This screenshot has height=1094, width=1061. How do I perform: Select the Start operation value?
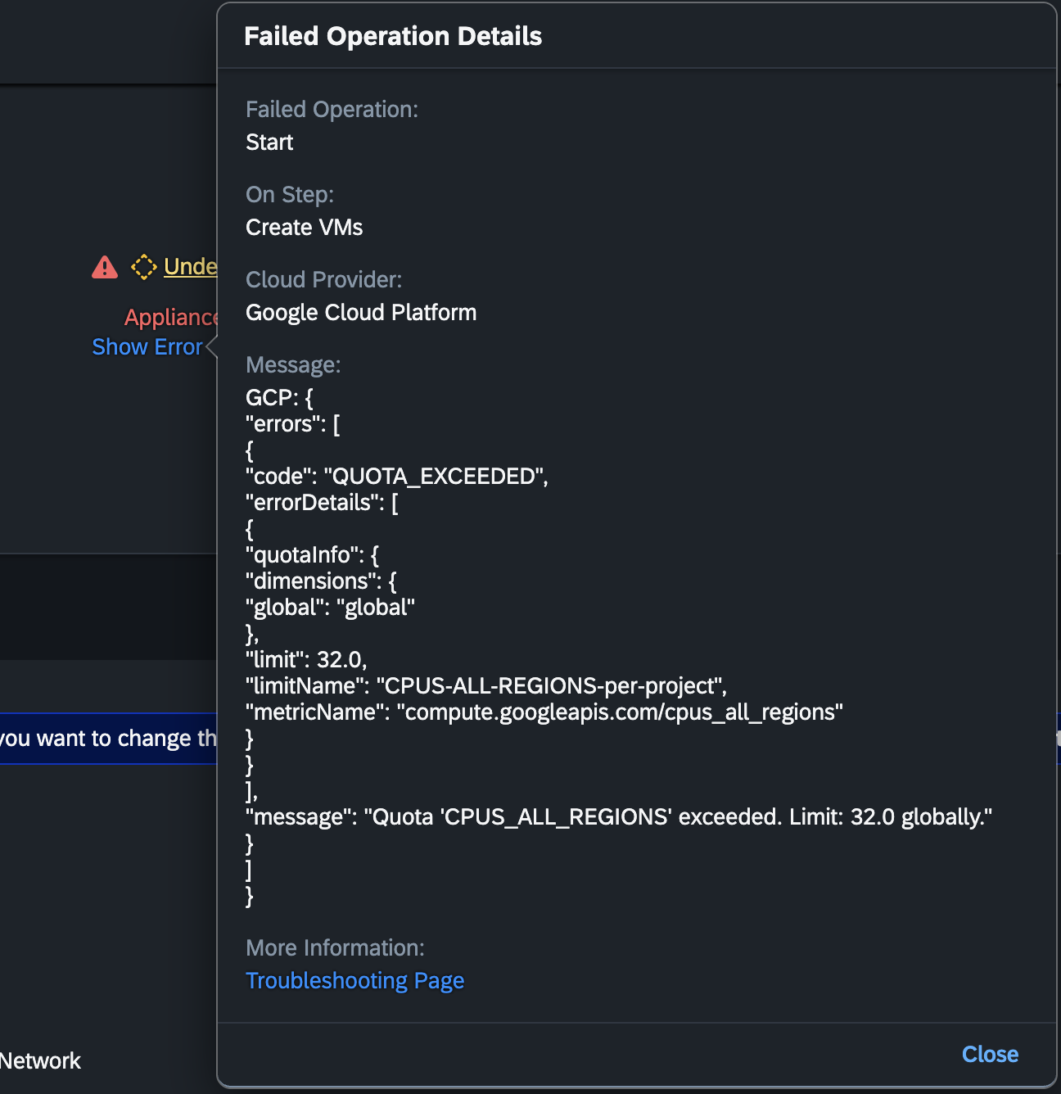(x=269, y=142)
